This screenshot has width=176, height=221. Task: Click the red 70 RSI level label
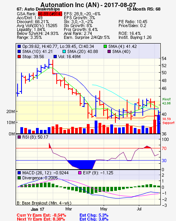pos(164,148)
